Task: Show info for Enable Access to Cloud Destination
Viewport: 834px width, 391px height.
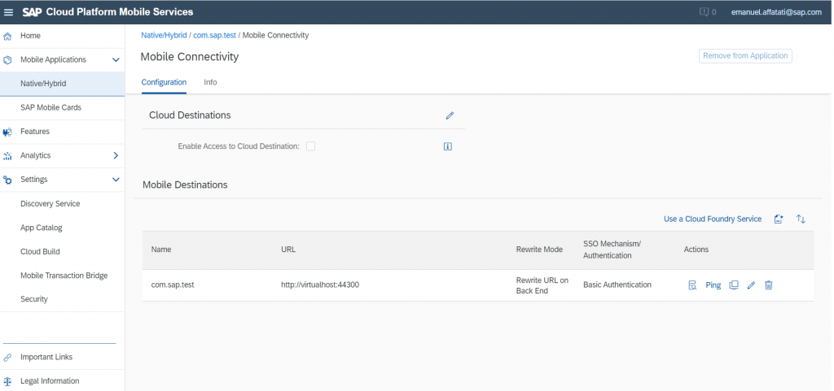Action: tap(448, 146)
